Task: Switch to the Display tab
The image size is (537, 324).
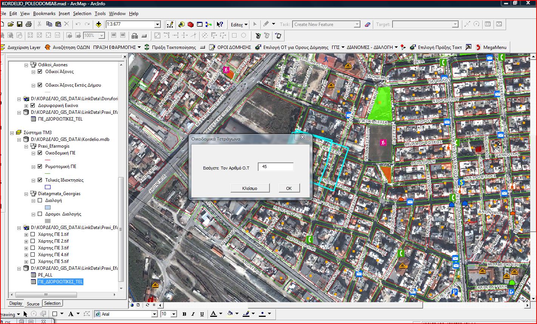Action: pos(15,303)
